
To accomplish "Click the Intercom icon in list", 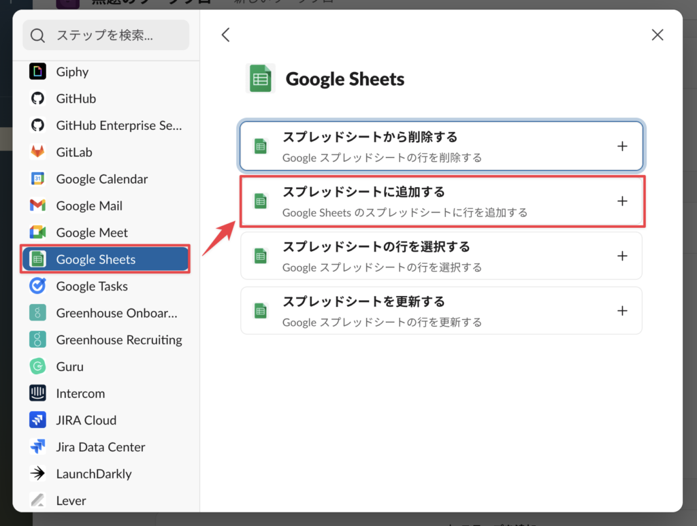I will coord(37,393).
